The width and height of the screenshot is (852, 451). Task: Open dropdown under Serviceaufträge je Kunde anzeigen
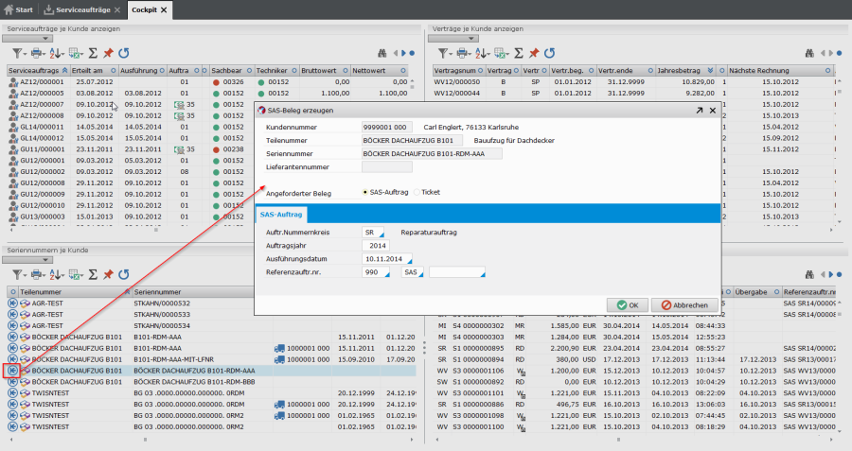27,39
